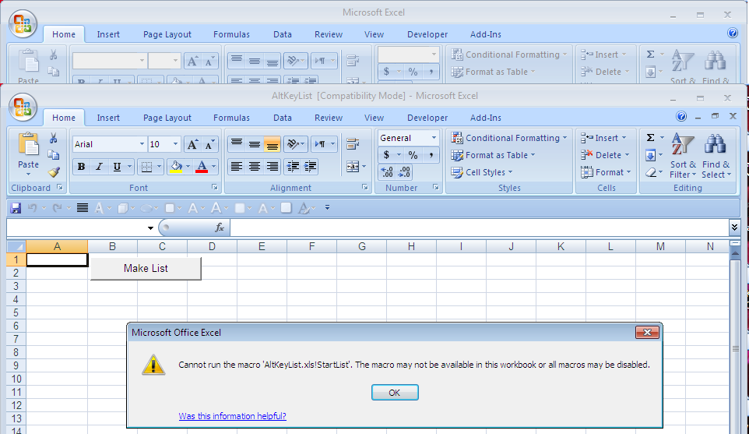Toggle Italic formatting

tap(99, 166)
